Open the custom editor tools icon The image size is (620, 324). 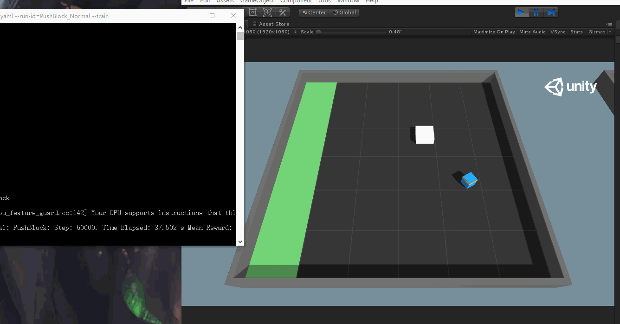(282, 13)
